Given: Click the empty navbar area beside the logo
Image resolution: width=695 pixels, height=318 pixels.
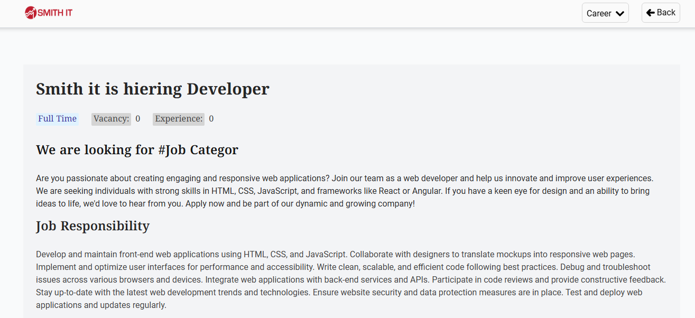Looking at the screenshot, I should (317, 13).
